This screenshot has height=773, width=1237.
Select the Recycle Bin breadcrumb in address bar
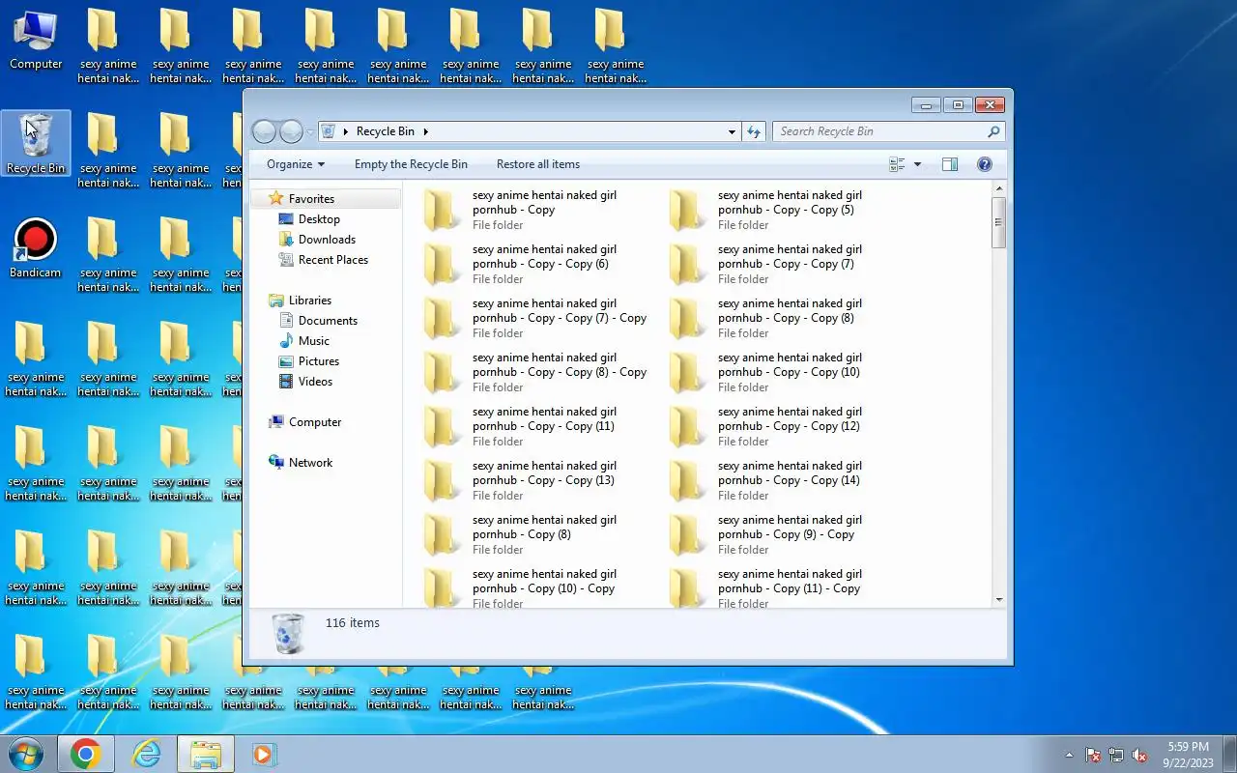(385, 131)
